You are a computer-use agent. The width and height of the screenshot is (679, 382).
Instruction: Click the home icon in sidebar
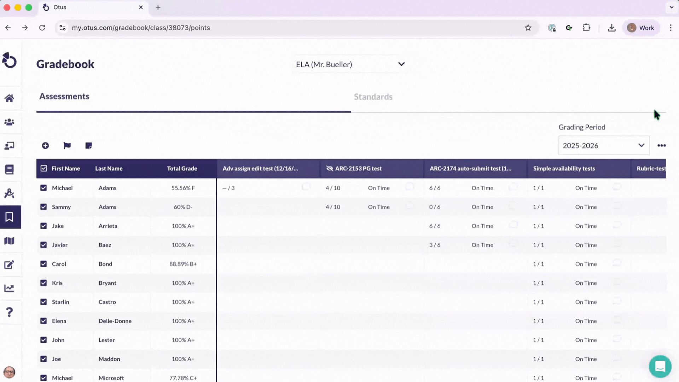coord(10,98)
